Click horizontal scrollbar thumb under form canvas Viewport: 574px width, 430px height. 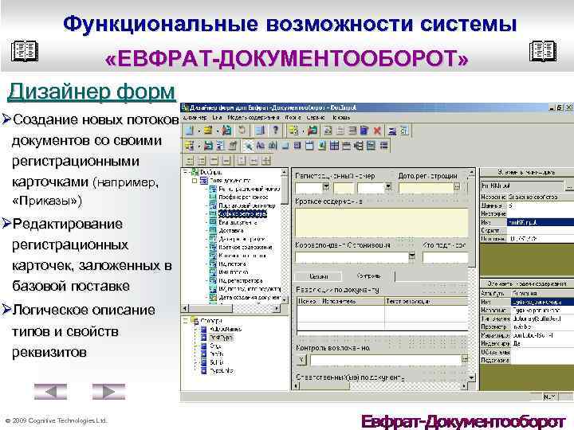pos(324,386)
